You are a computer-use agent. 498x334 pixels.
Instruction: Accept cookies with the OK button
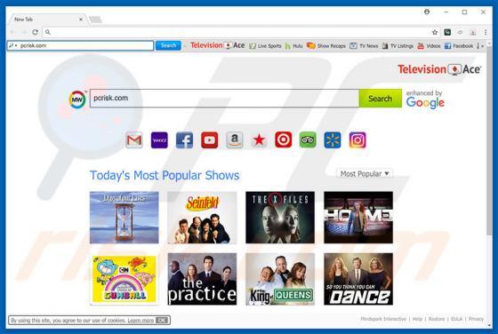(162, 321)
